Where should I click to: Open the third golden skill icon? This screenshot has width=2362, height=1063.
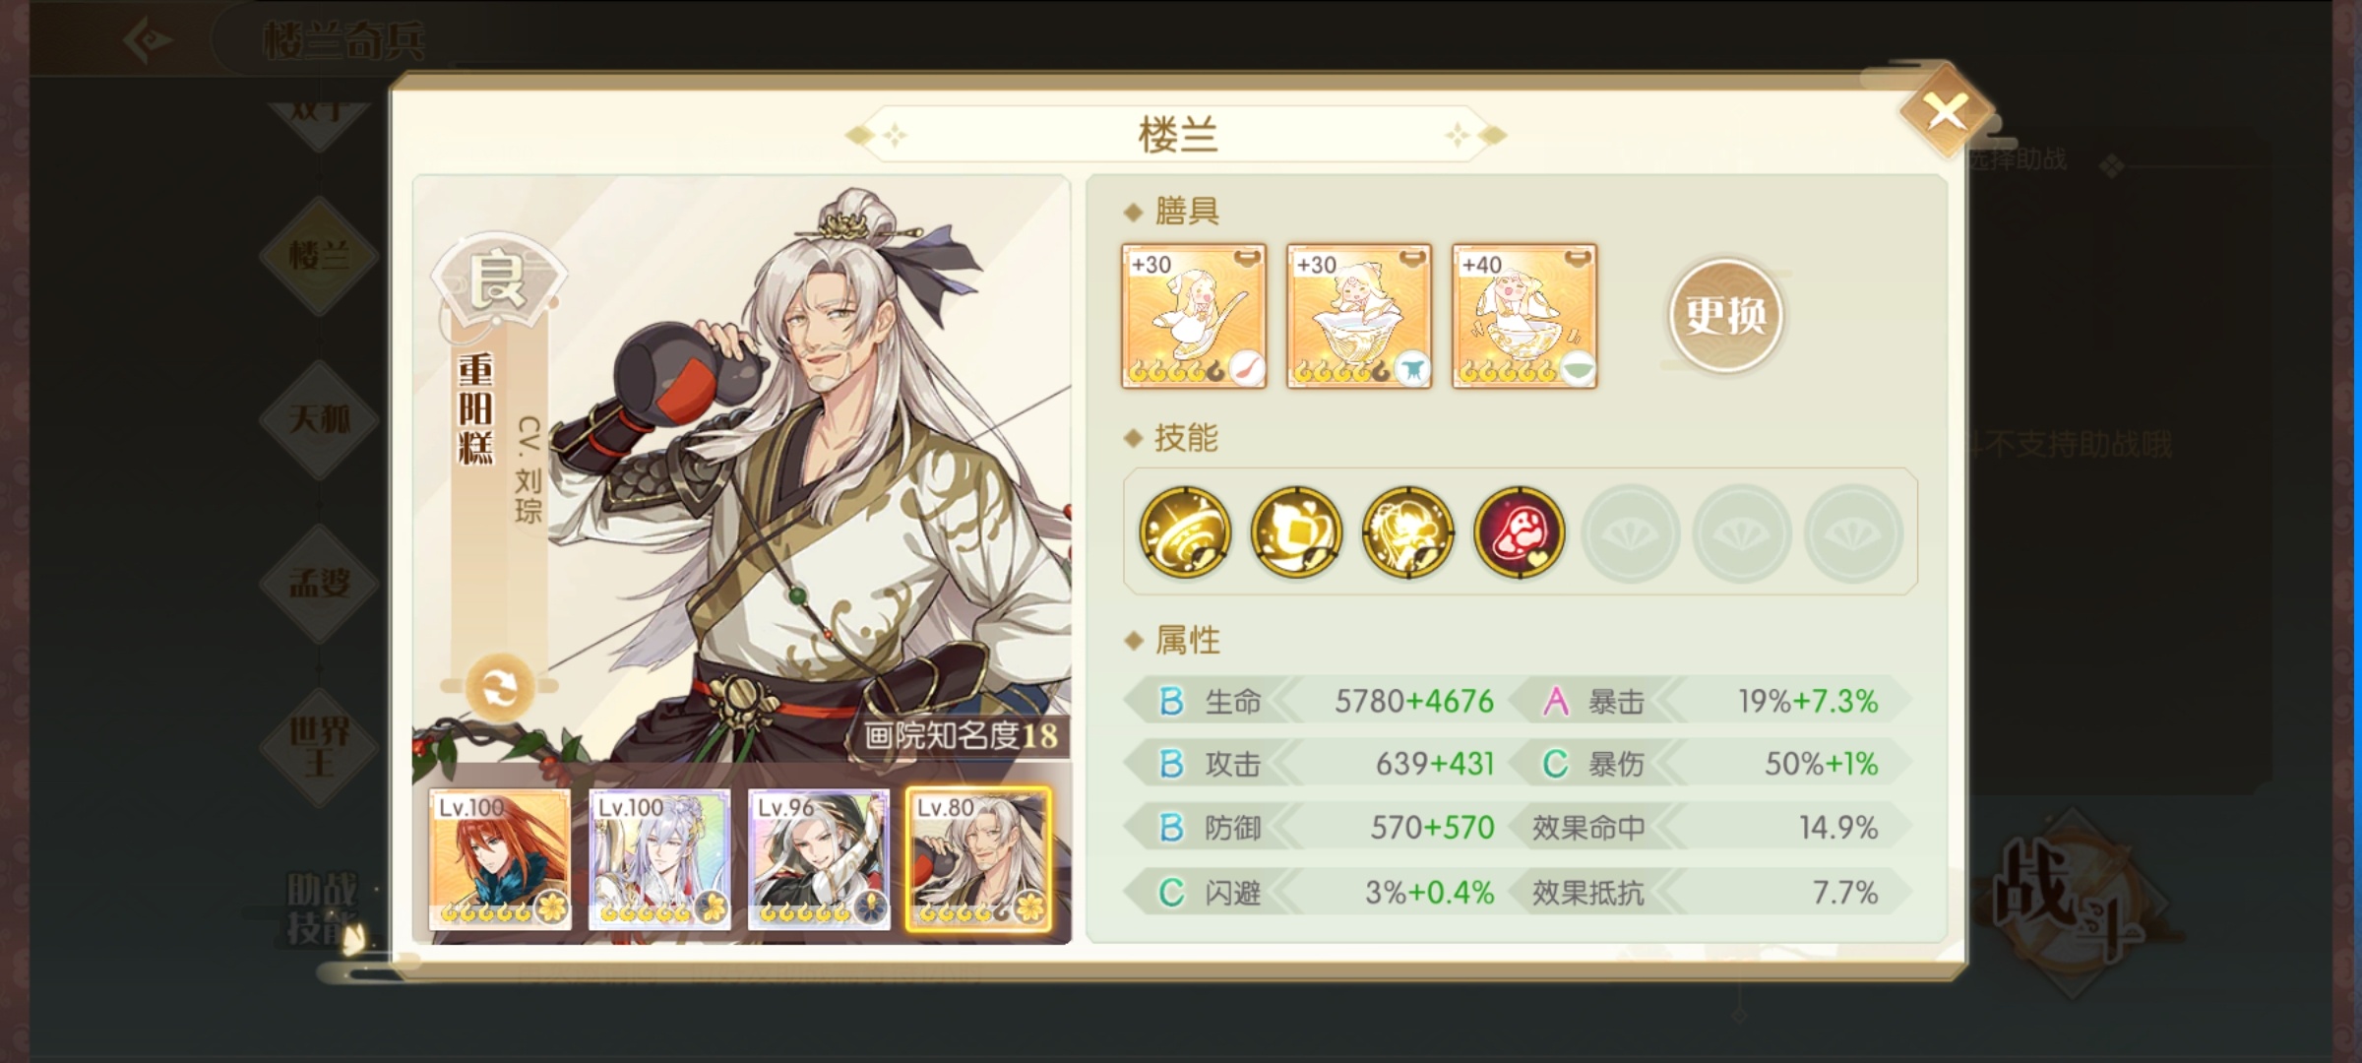(1407, 531)
